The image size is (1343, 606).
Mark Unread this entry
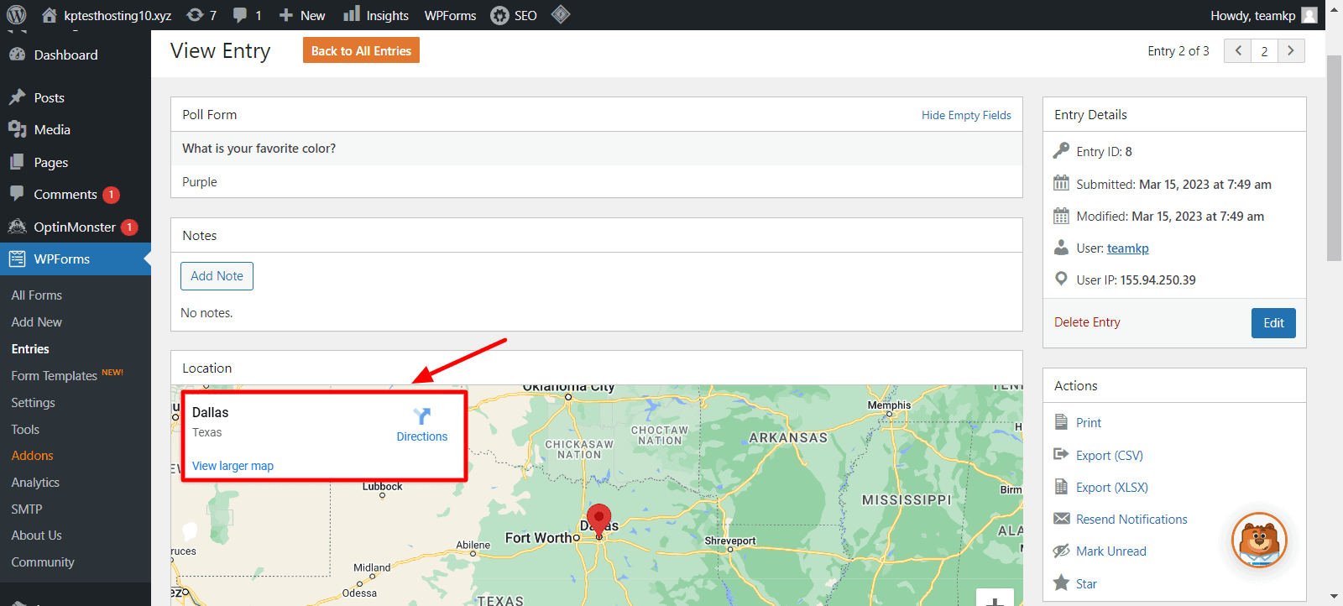[x=1110, y=551]
